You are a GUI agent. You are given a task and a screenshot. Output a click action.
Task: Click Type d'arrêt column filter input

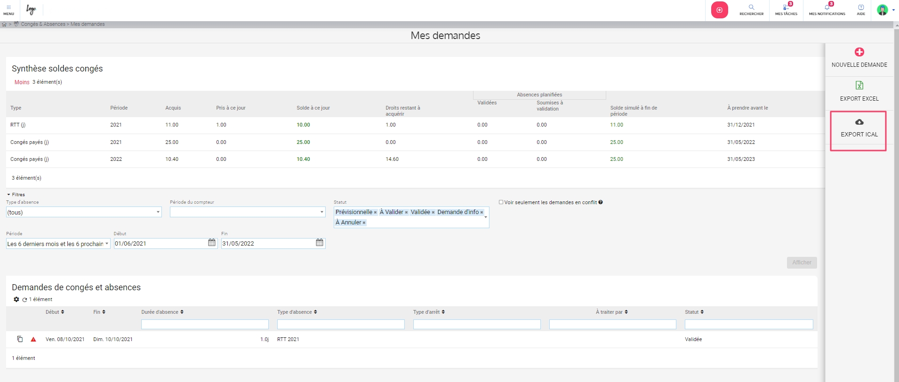pyautogui.click(x=477, y=324)
